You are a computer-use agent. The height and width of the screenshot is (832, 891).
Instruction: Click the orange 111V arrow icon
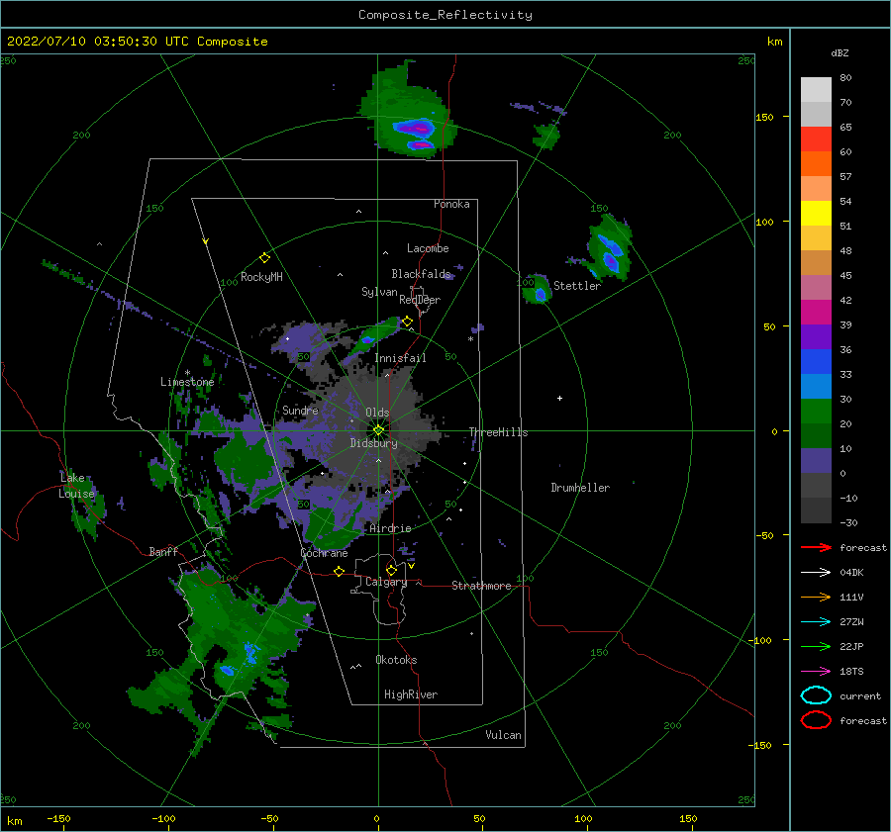coord(816,597)
